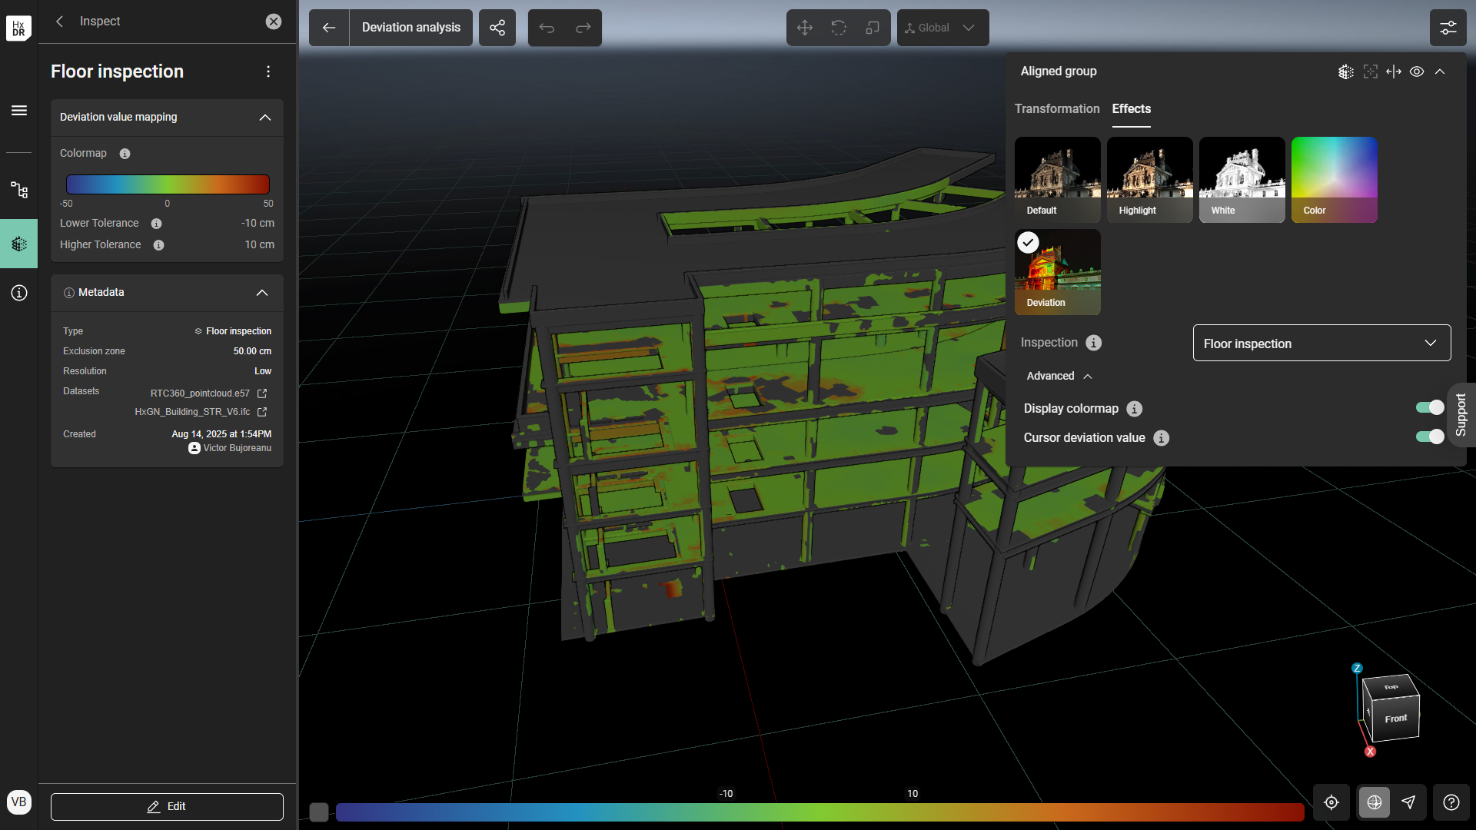Open the Global coordinate system menu
The height and width of the screenshot is (830, 1476).
(x=942, y=28)
